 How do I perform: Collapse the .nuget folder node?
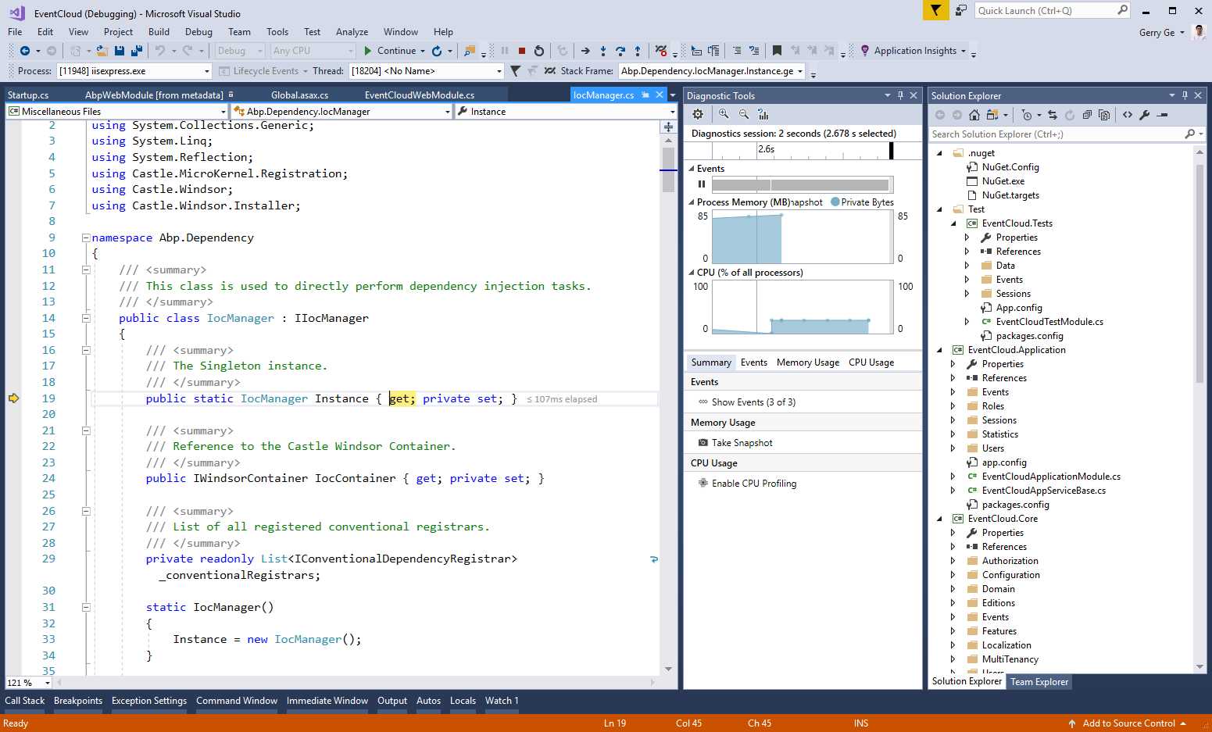tap(939, 153)
